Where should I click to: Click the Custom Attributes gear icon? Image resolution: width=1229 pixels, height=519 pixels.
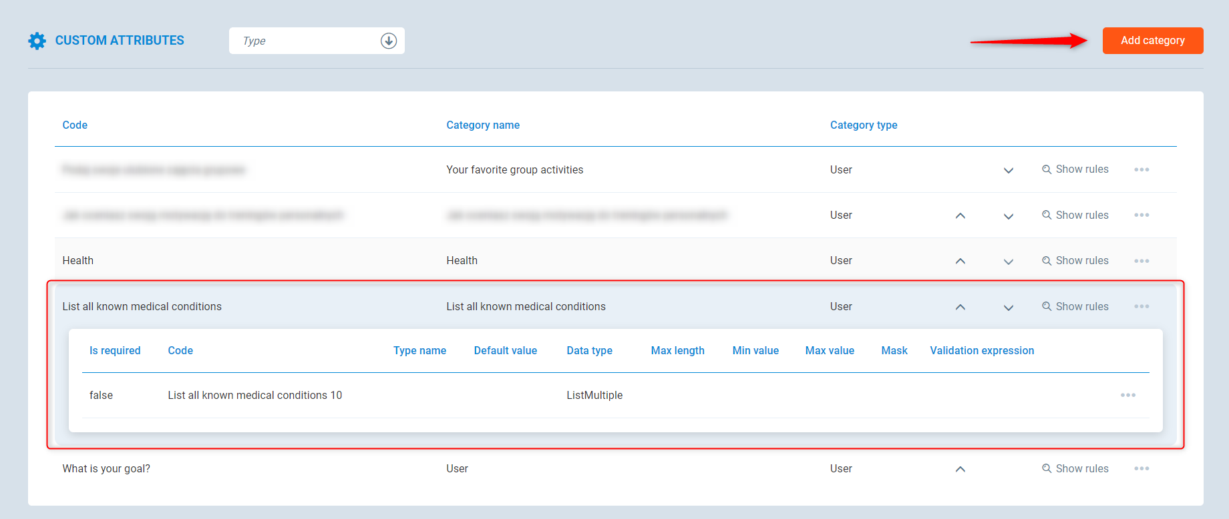tap(37, 41)
